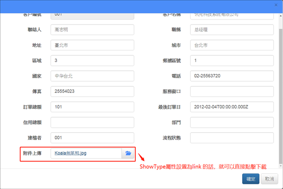
Task: Cancel with the 取消 button
Action: (x=269, y=179)
